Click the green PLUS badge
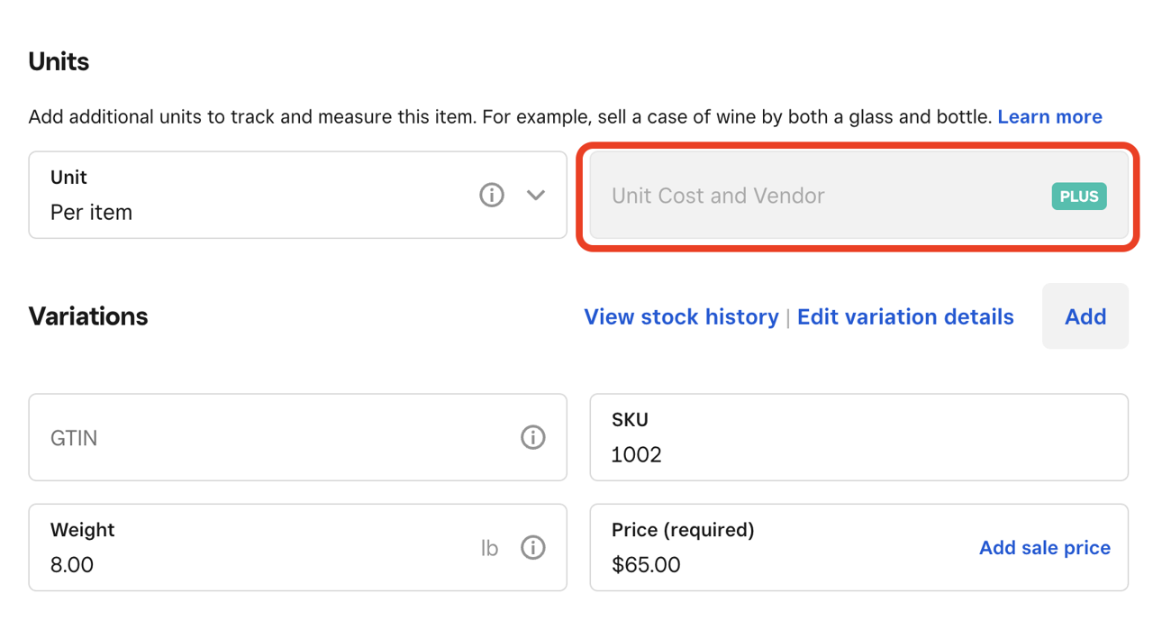This screenshot has width=1153, height=639. [1078, 196]
